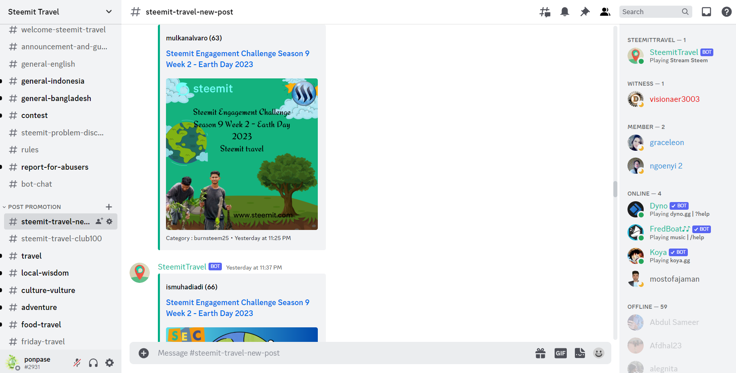736x373 pixels.
Task: Open invite icon on steemit-travel-new-post channel
Action: pos(98,221)
